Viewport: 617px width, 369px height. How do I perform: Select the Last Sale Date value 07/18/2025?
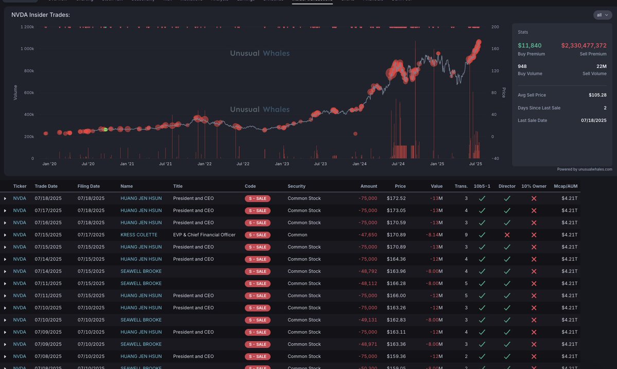click(594, 121)
